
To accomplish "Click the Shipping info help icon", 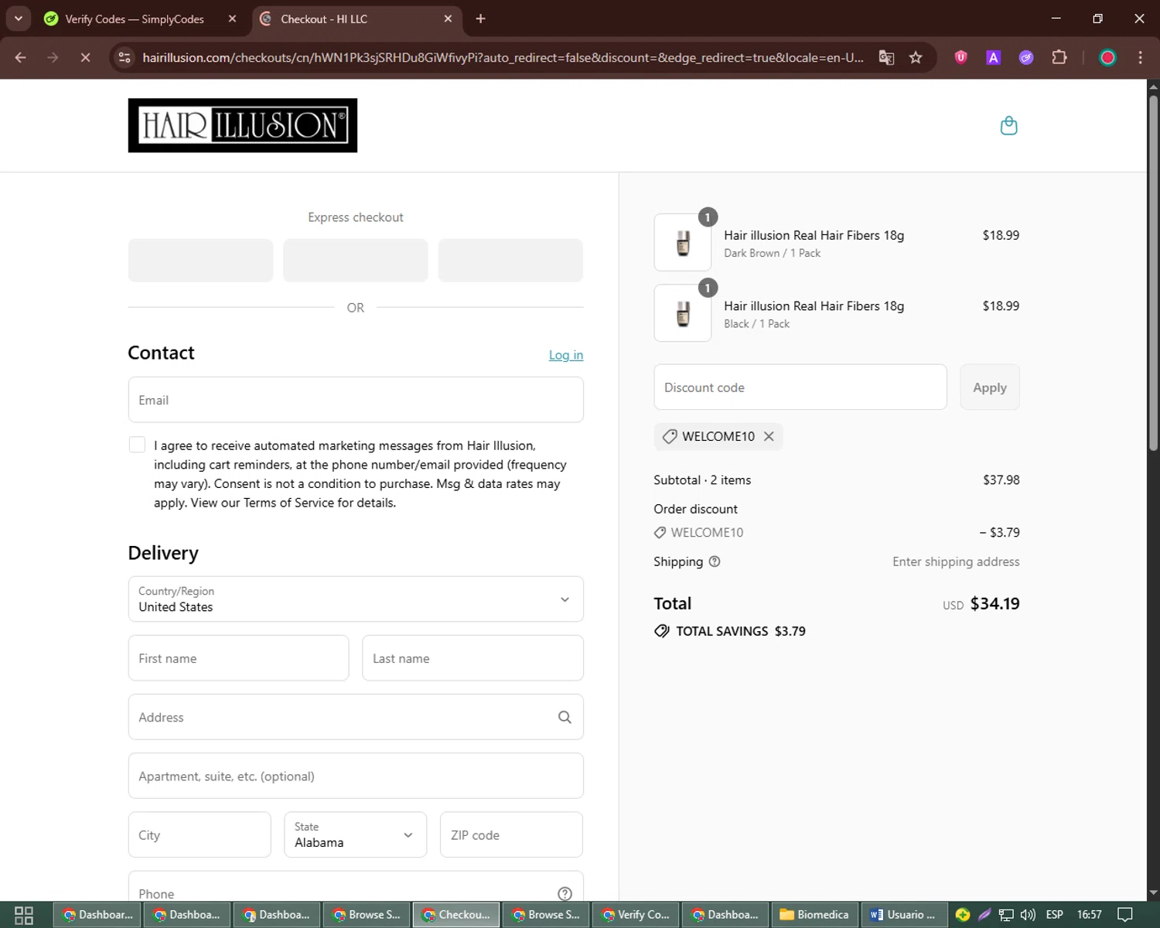I will [715, 561].
